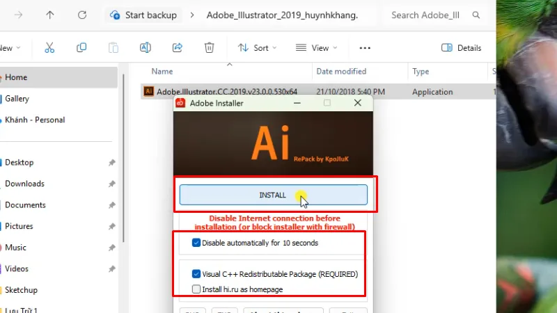Open the View dropdown

[316, 48]
